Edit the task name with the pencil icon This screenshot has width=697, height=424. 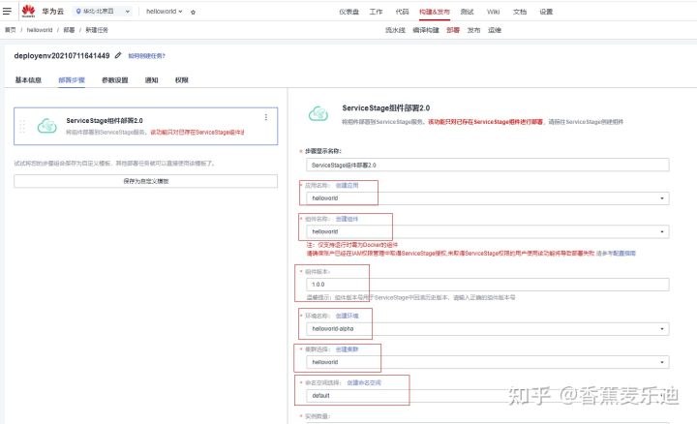pos(118,55)
